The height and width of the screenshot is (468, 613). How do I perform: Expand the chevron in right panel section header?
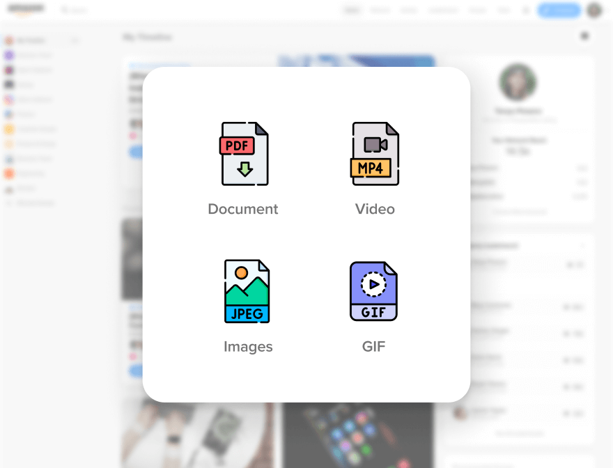(582, 246)
